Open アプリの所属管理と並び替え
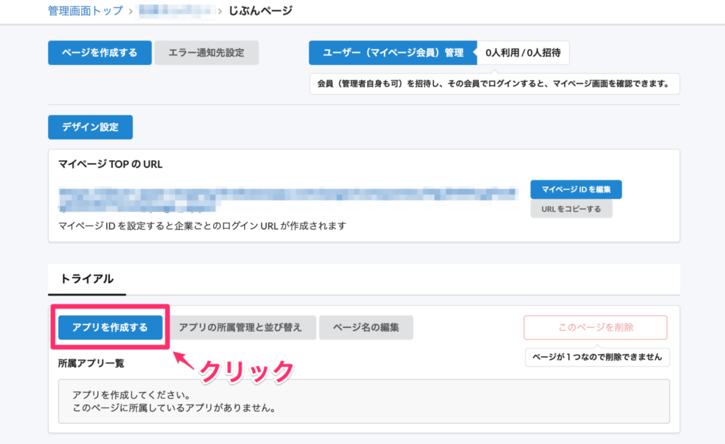The image size is (725, 444). pyautogui.click(x=240, y=327)
